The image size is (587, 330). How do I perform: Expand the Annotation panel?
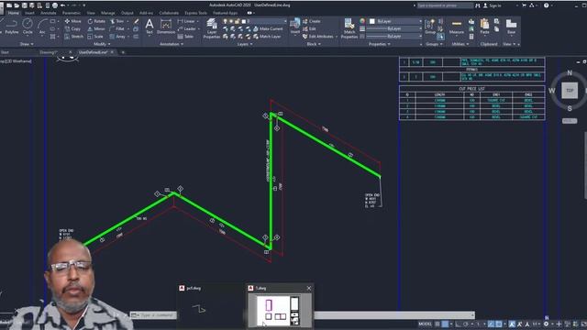pyautogui.click(x=172, y=44)
